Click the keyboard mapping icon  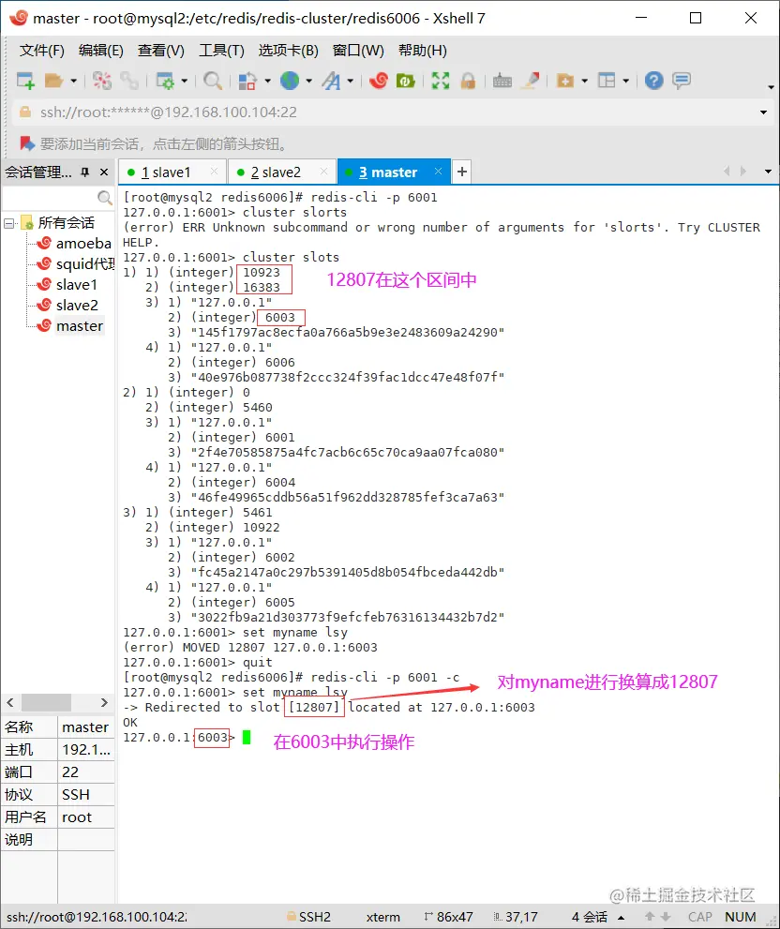click(x=502, y=81)
